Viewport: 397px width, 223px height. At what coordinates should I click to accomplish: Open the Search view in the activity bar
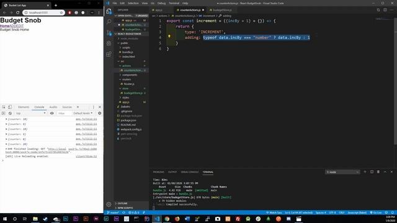[109, 22]
